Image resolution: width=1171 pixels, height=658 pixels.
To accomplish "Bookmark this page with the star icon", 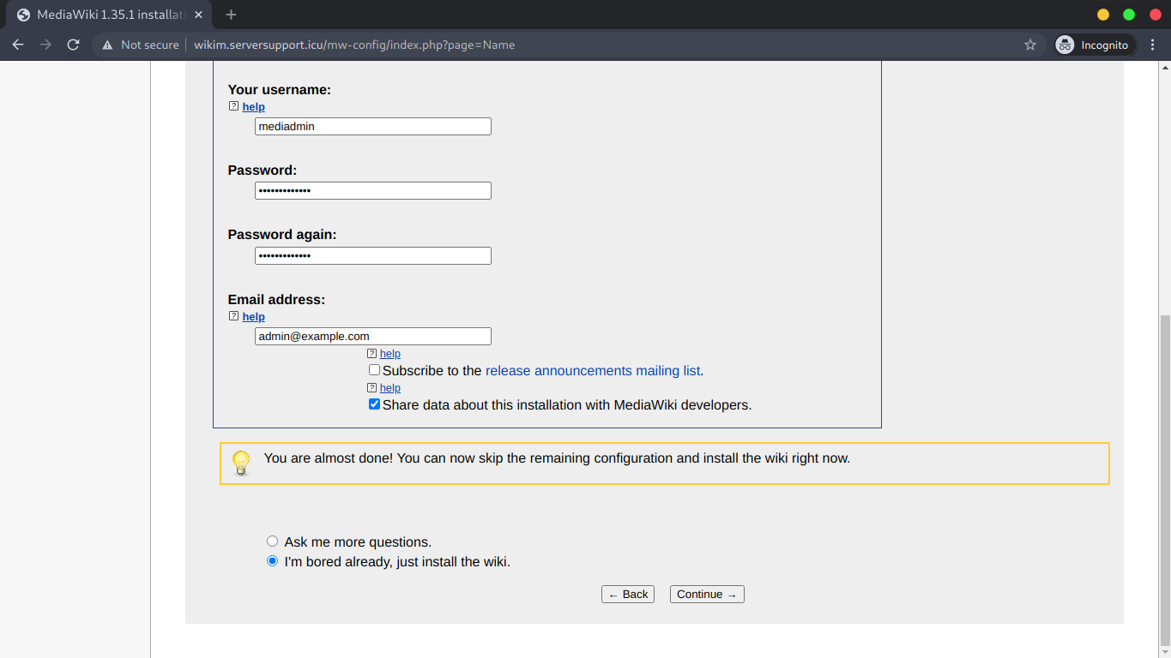I will pos(1030,45).
